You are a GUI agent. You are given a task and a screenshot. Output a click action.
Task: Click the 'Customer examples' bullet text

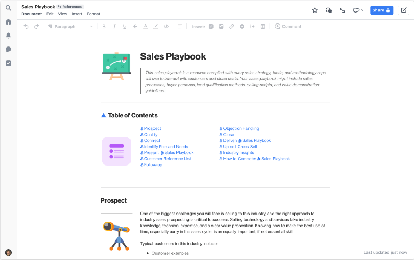(x=170, y=253)
